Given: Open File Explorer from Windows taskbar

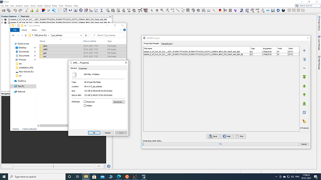Looking at the screenshot, I should (x=86, y=177).
